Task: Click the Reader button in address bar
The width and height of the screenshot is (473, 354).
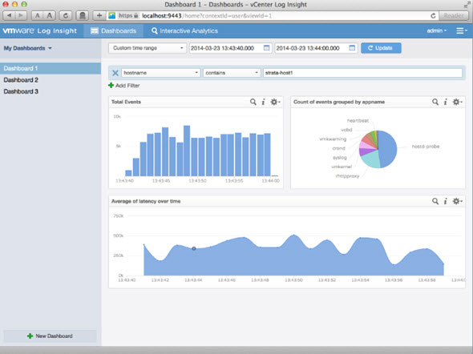Action: click(453, 16)
